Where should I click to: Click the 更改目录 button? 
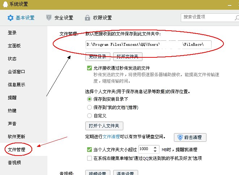(98, 57)
